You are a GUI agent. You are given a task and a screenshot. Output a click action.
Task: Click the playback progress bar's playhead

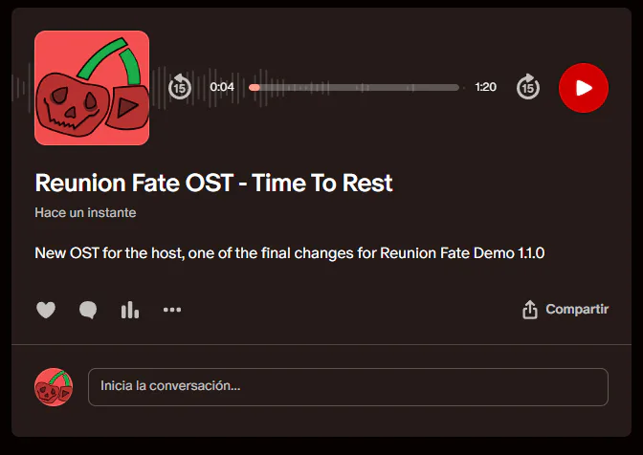pyautogui.click(x=255, y=87)
